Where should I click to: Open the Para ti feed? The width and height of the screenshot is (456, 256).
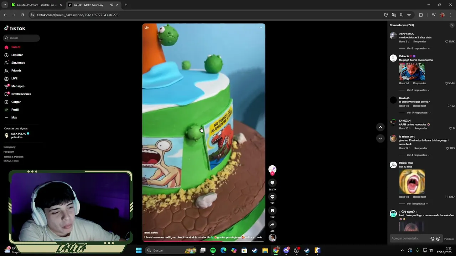[16, 47]
